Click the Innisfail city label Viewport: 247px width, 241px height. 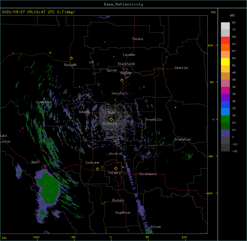119,93
